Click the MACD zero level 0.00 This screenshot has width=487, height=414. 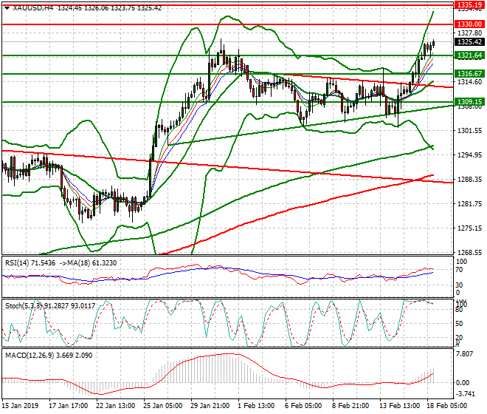tap(463, 383)
